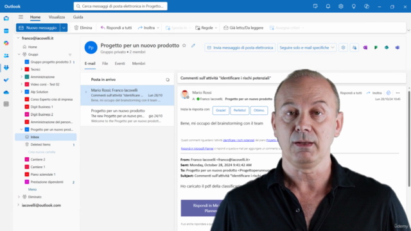The width and height of the screenshot is (411, 231).
Task: Open the OneNote group app icon
Action: pyautogui.click(x=365, y=47)
